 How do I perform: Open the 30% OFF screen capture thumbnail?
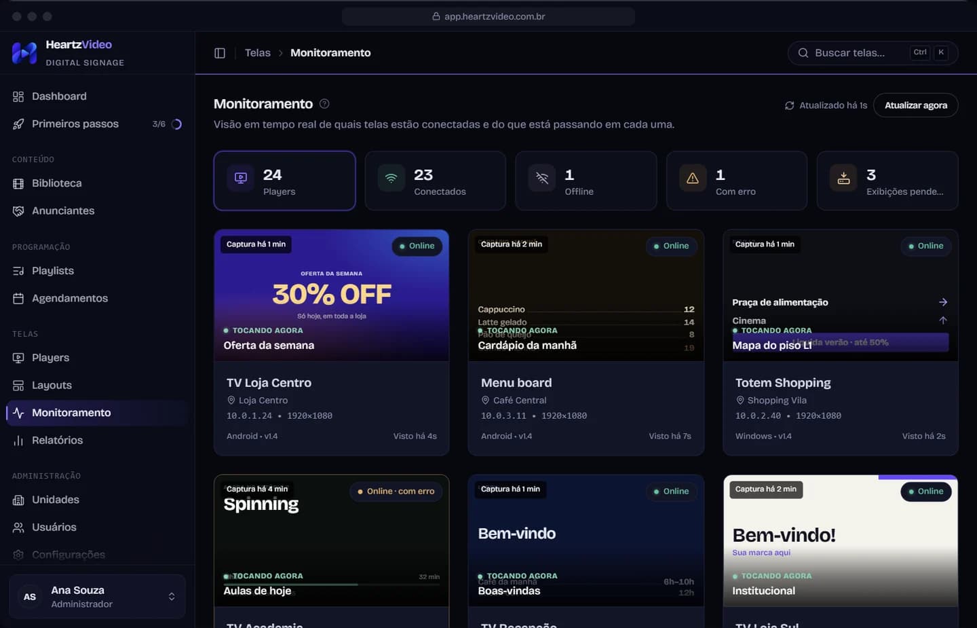[x=332, y=295]
